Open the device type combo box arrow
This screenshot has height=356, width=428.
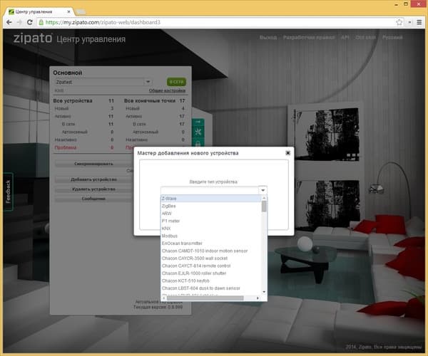coord(263,190)
